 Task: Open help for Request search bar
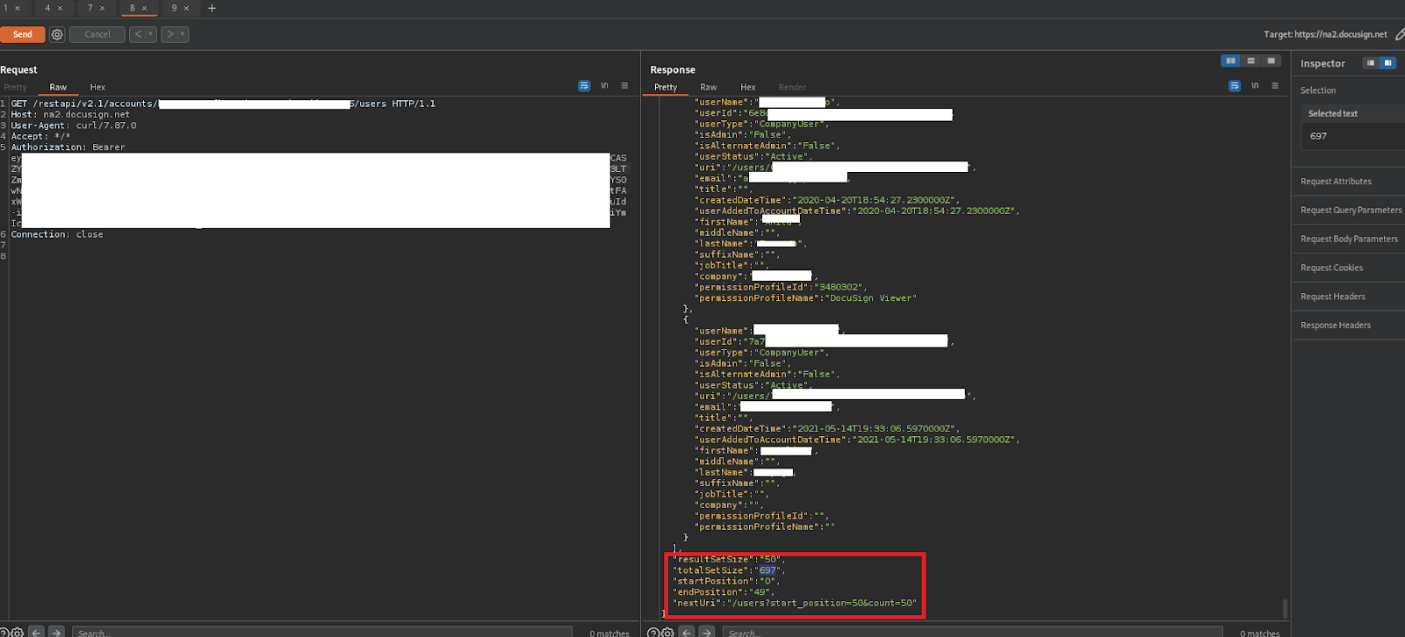tap(3, 632)
